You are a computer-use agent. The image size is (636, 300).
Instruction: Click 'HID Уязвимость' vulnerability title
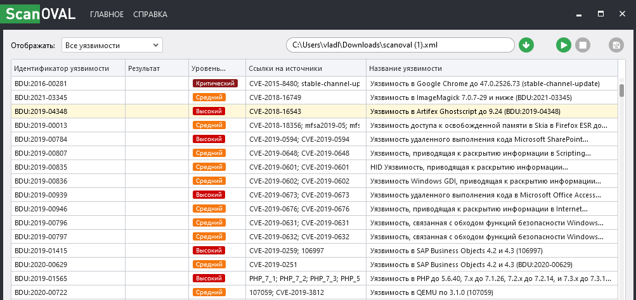[x=469, y=167]
